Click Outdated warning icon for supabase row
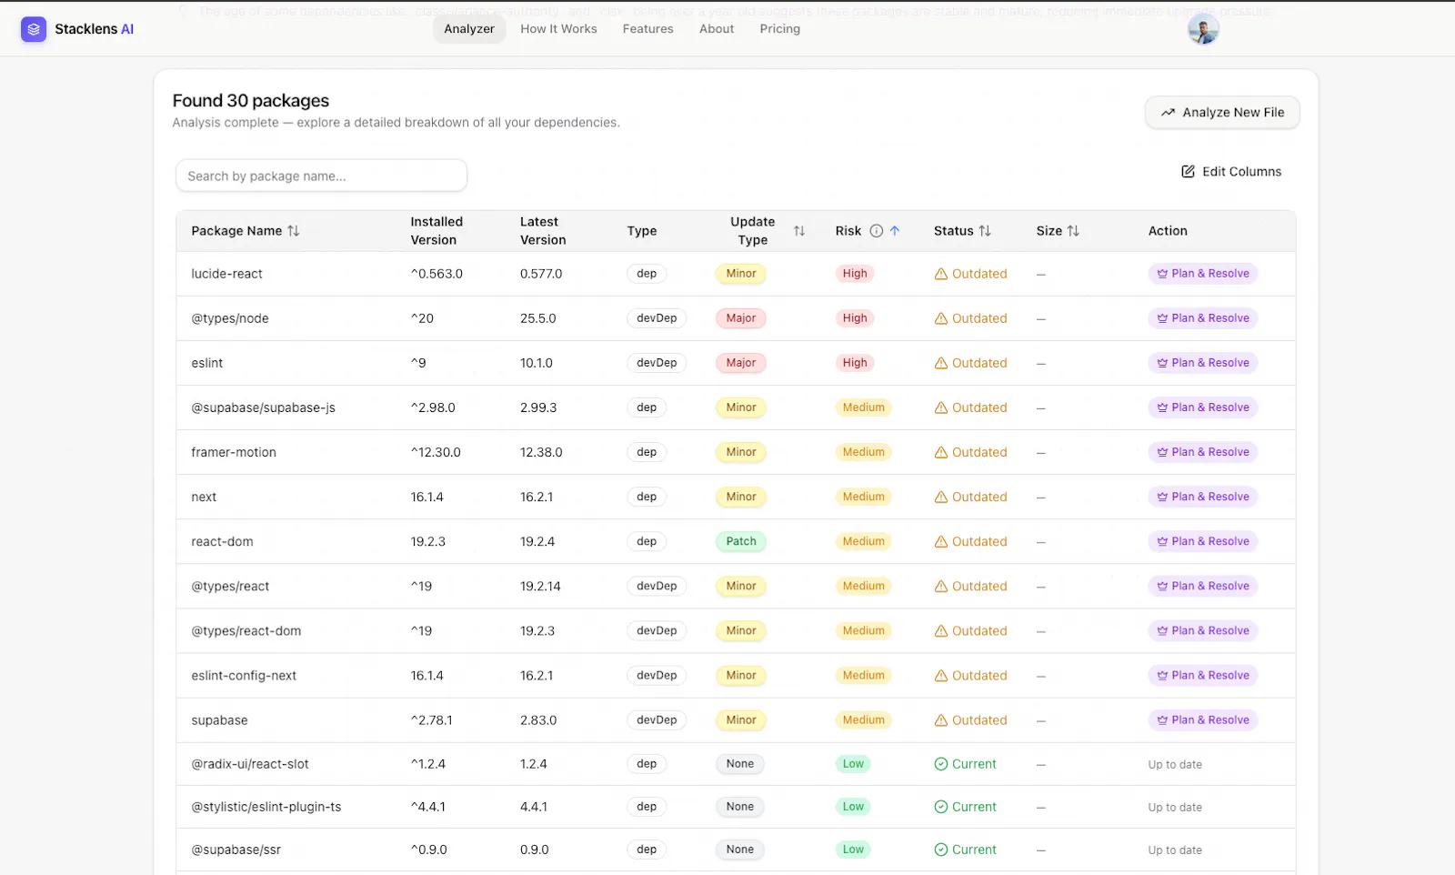 (x=941, y=720)
